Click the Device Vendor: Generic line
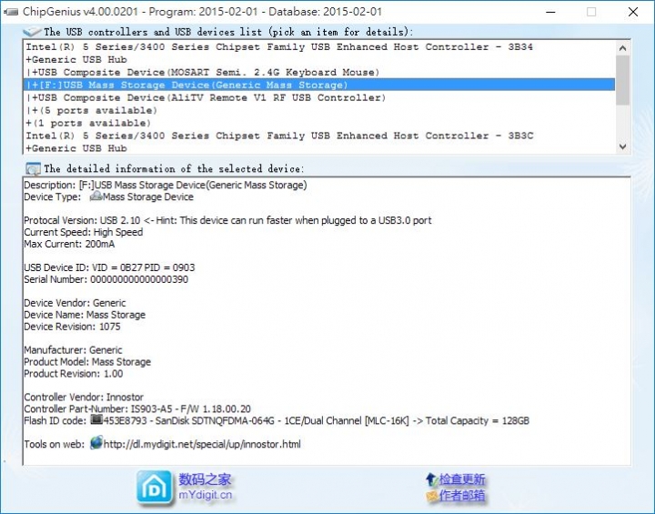The width and height of the screenshot is (655, 514). point(75,303)
